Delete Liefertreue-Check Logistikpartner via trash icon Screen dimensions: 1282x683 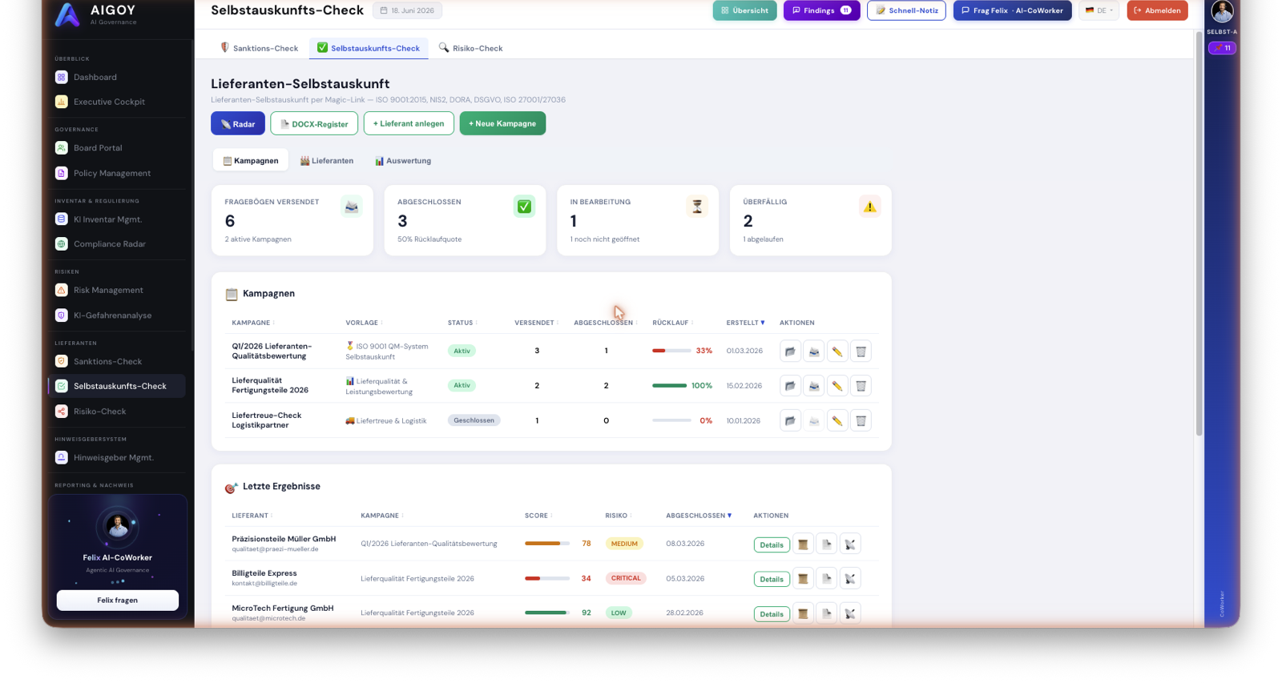(861, 420)
